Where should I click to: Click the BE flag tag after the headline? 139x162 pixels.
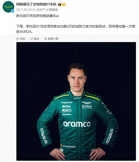(58, 16)
